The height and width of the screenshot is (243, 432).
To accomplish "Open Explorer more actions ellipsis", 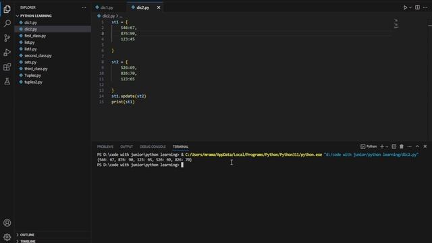I will tap(84, 7).
